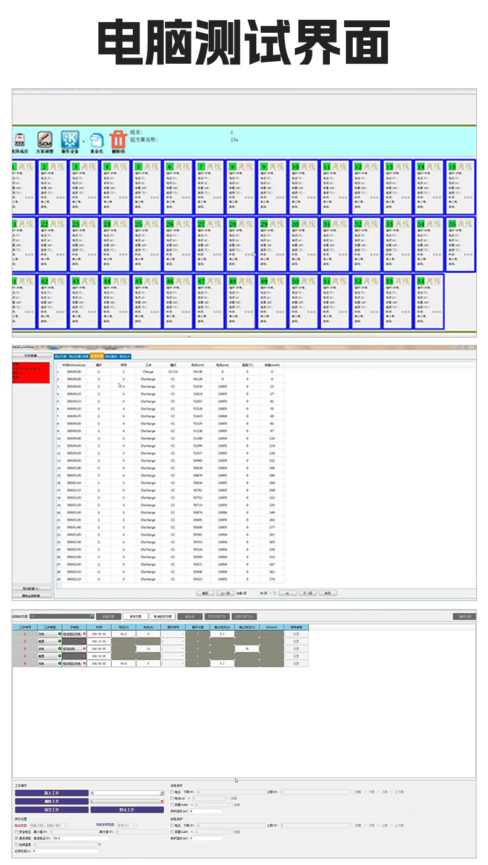The image size is (488, 865).
Task: Click 首页 first-page button in data viewer
Action: pos(205,594)
